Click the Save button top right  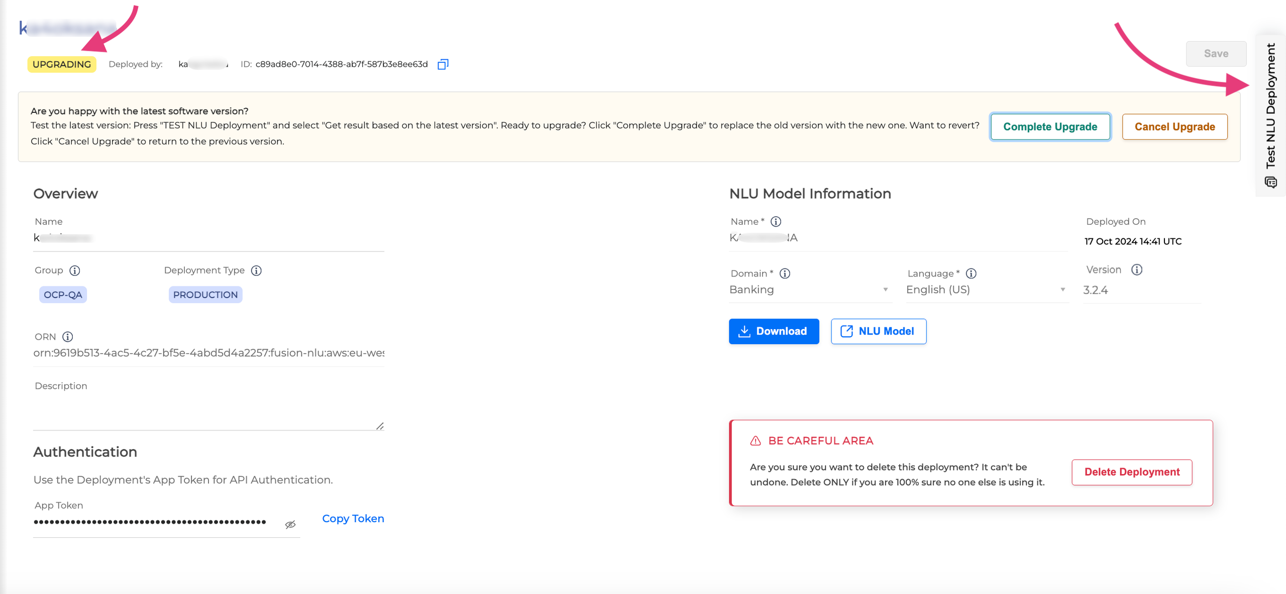click(1216, 53)
